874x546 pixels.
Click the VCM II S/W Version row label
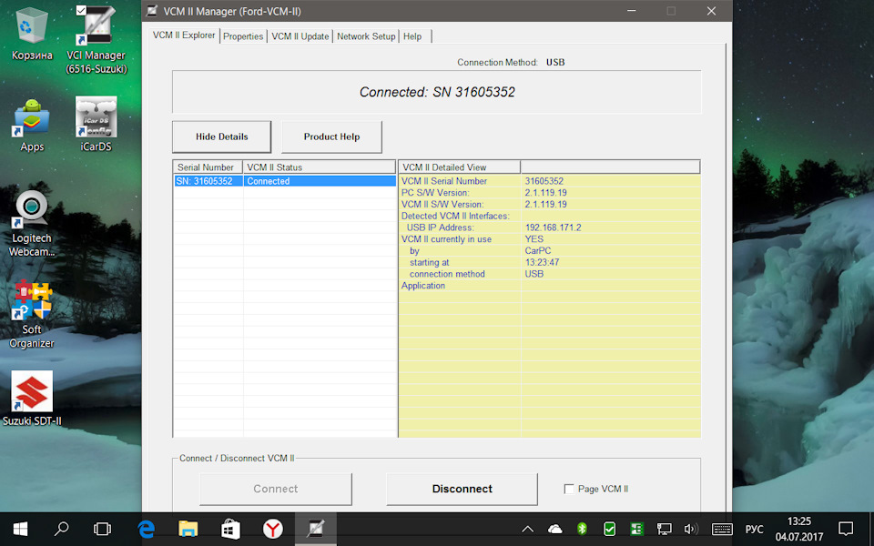point(442,205)
